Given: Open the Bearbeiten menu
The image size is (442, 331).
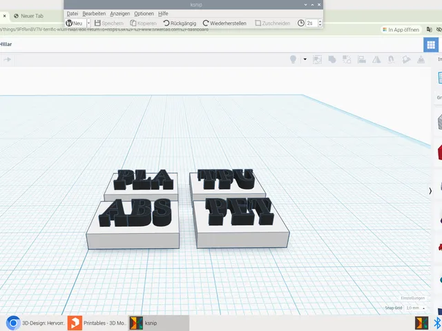Looking at the screenshot, I should (x=94, y=14).
